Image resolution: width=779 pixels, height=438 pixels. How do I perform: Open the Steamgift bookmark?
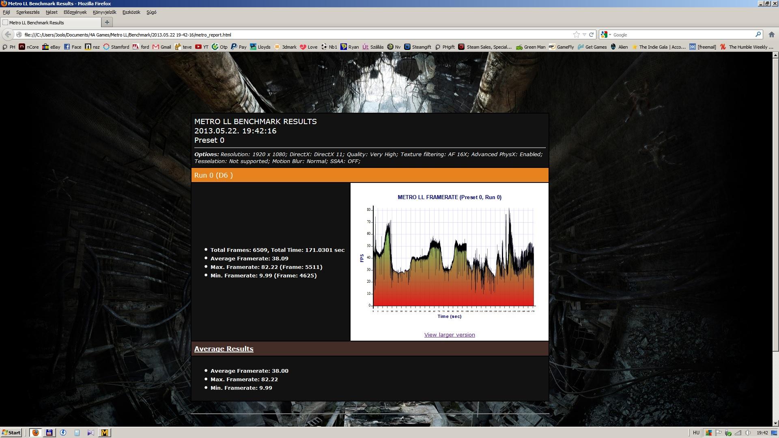pyautogui.click(x=417, y=47)
